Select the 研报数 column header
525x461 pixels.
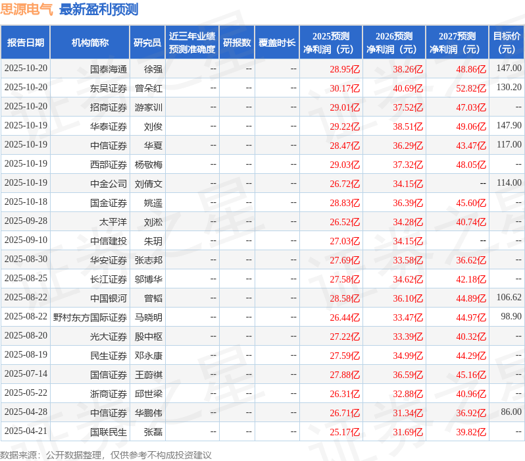(237, 43)
